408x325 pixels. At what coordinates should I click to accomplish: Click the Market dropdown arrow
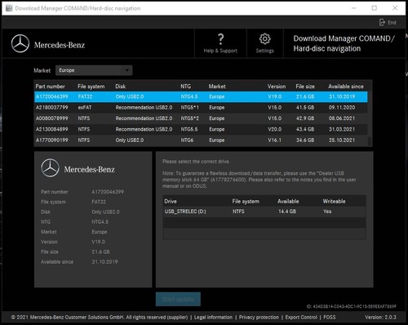point(127,70)
